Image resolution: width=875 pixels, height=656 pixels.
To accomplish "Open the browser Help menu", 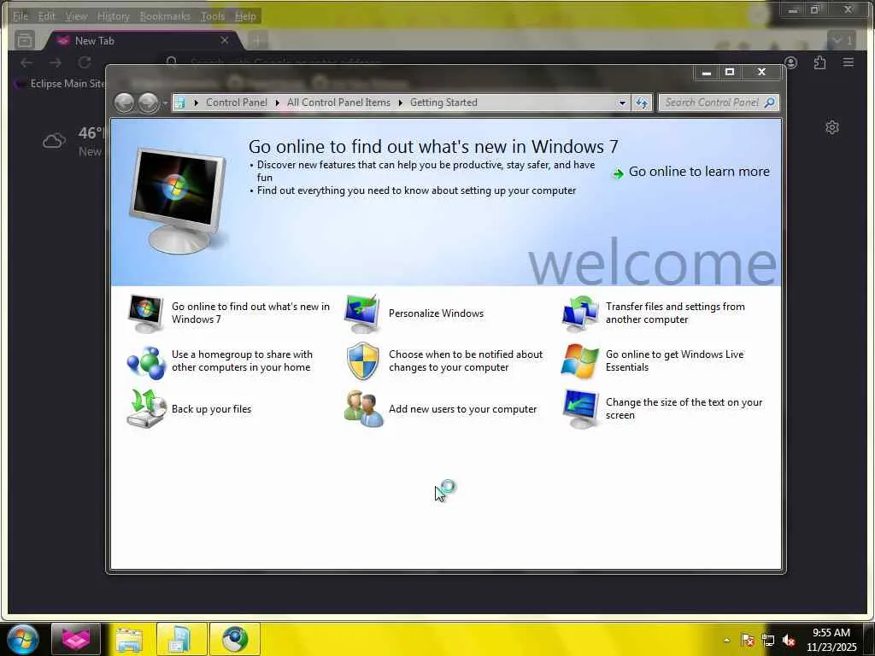I will tap(245, 16).
